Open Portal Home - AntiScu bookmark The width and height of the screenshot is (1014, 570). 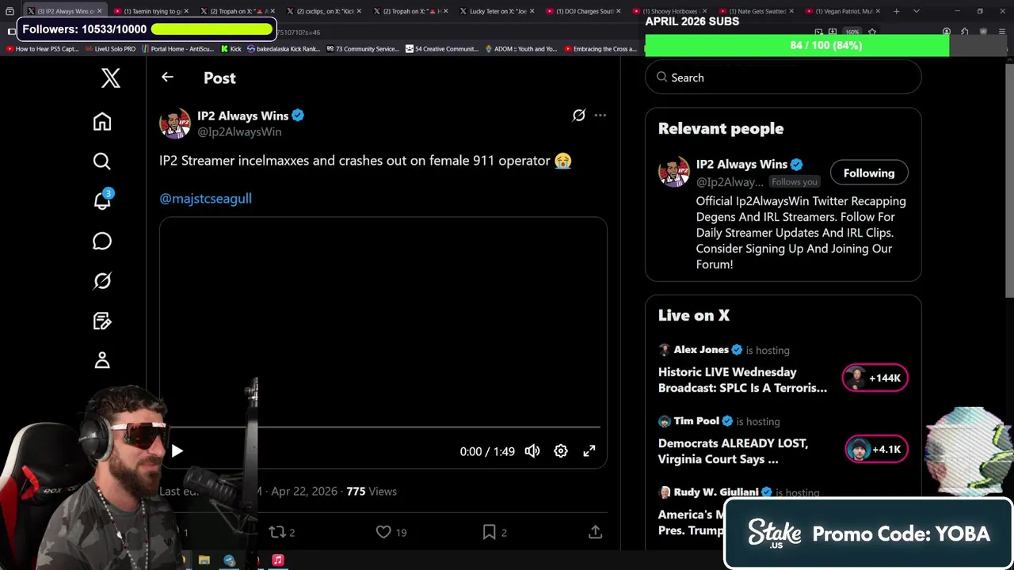[177, 49]
